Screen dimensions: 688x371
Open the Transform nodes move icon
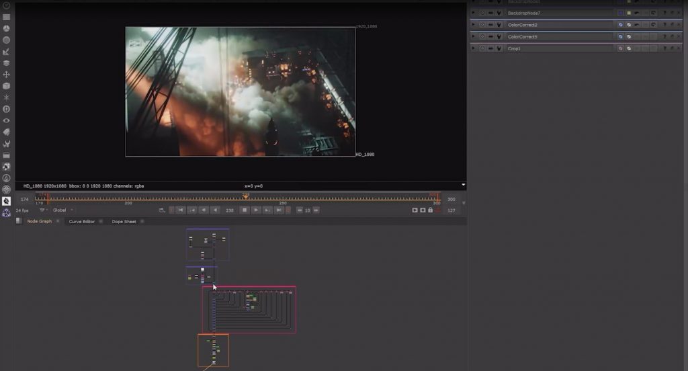tap(6, 75)
